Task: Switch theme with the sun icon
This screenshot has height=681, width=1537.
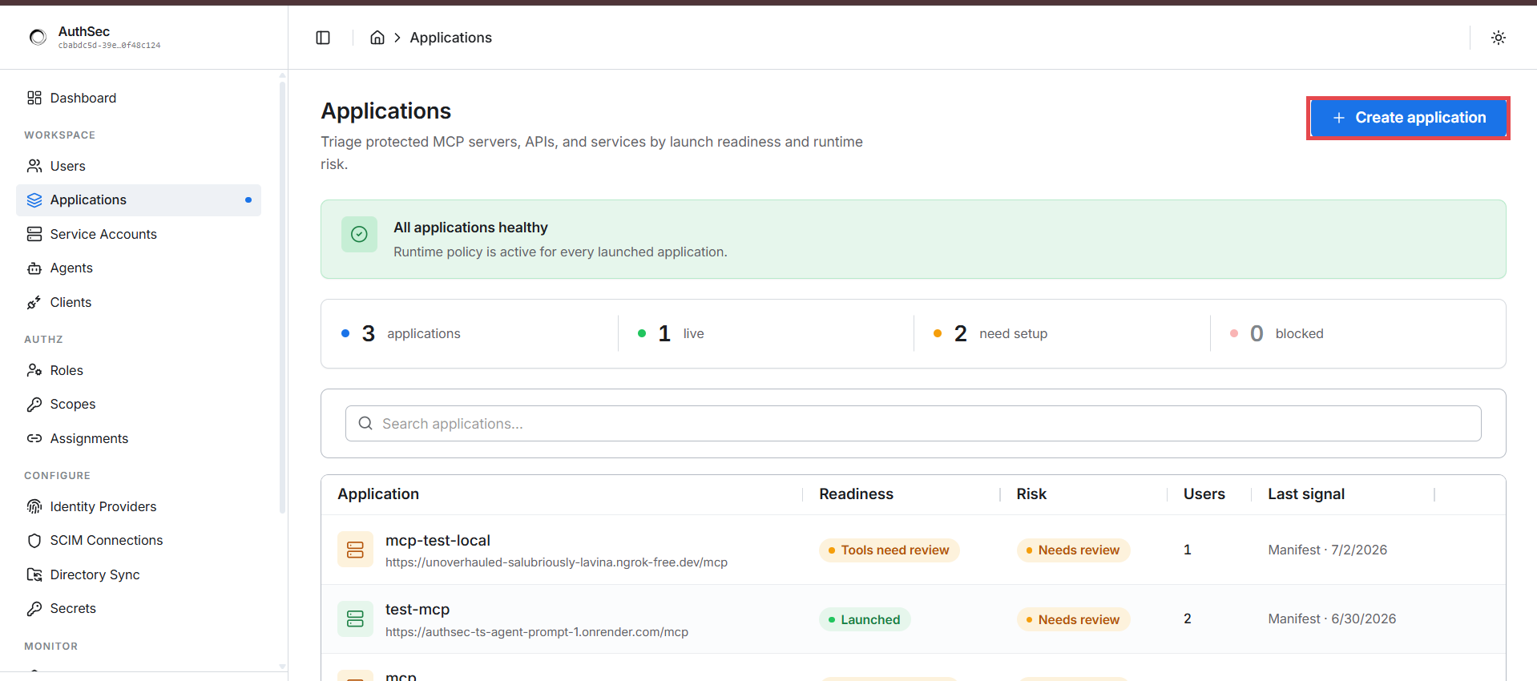Action: click(1499, 38)
